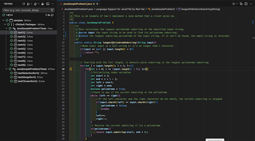Click passed status icon of test1()
This screenshot has width=255, height=141.
pyautogui.click(x=11, y=32)
